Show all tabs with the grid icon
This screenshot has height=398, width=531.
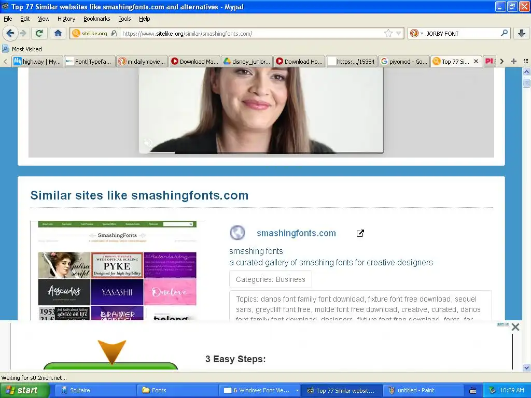[526, 61]
